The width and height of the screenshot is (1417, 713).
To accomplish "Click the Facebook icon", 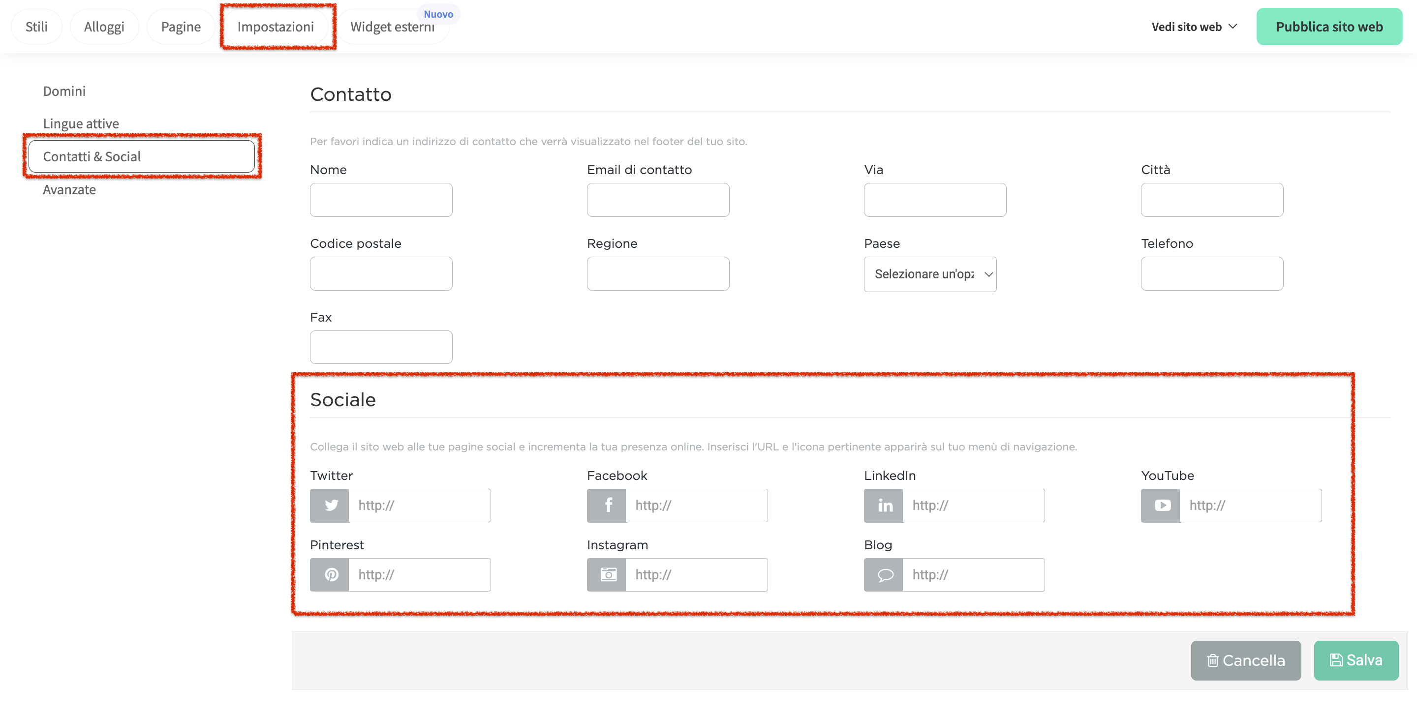I will [607, 505].
